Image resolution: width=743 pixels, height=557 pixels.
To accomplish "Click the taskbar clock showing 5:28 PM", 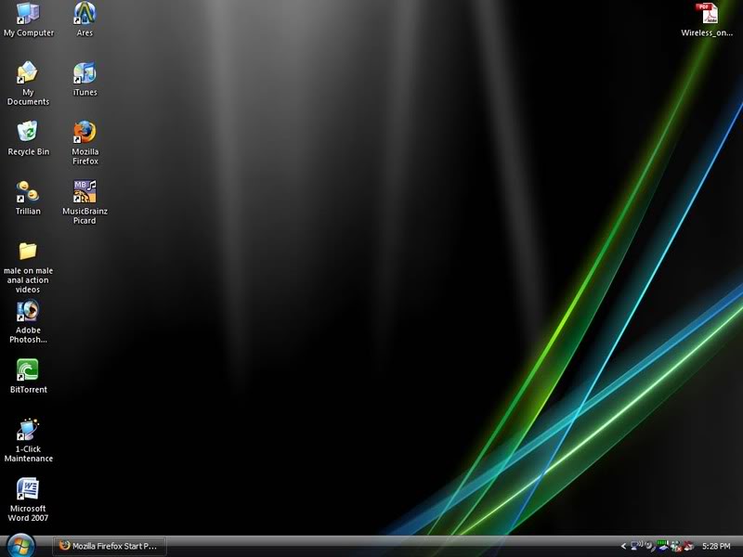I will [x=716, y=546].
